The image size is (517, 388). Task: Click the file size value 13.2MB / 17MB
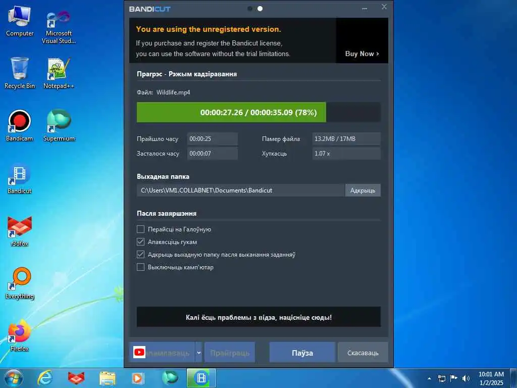(346, 138)
